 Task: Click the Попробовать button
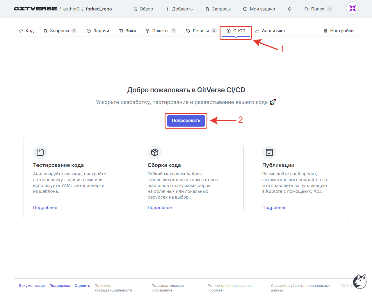point(186,120)
